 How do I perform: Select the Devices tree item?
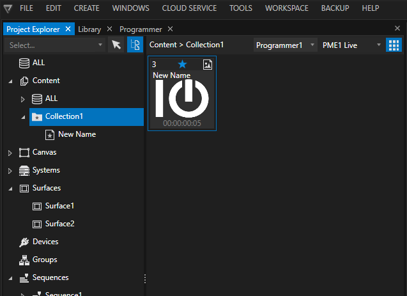(x=45, y=242)
